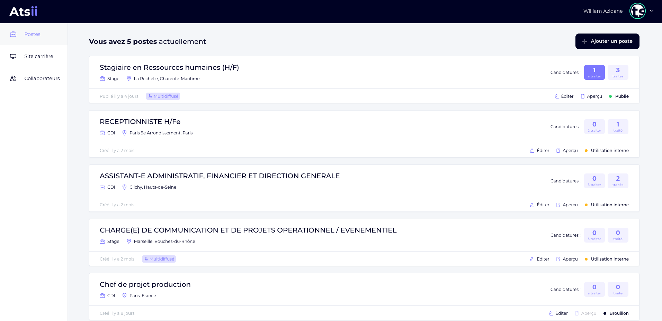View 3 traités for Stagiaire RH

pos(618,72)
